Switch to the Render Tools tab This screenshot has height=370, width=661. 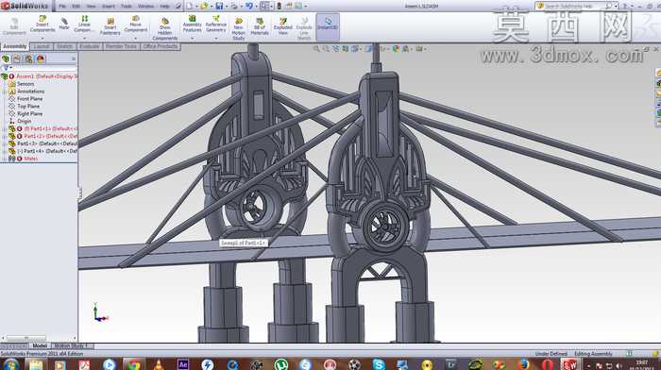click(121, 46)
